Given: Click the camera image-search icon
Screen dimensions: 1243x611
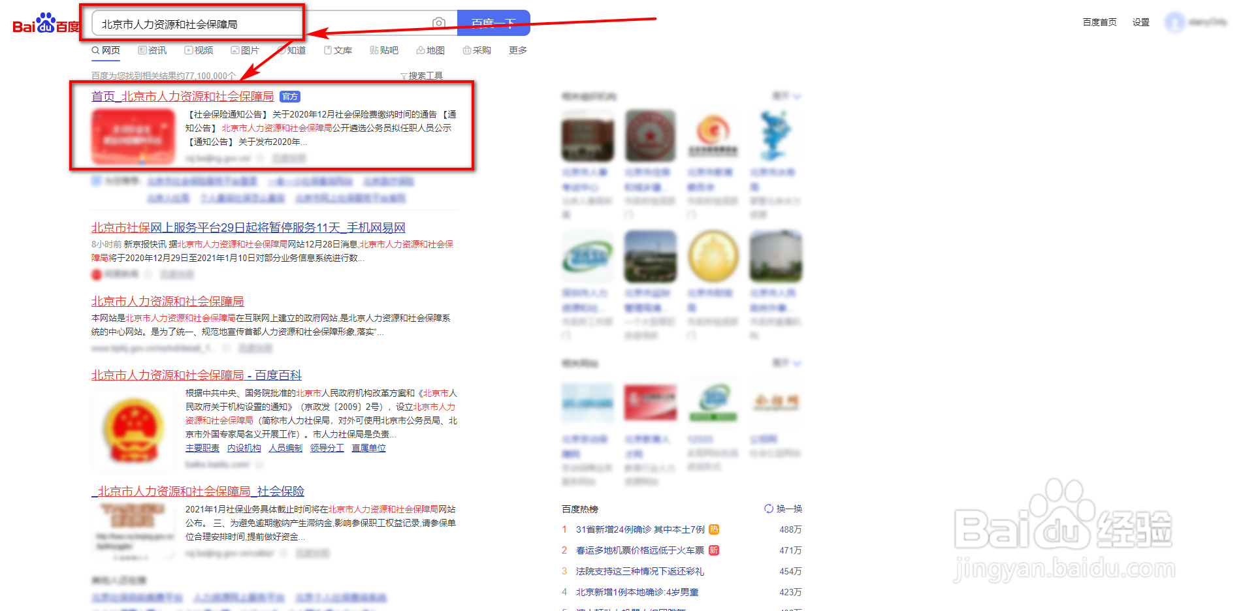Looking at the screenshot, I should (439, 23).
